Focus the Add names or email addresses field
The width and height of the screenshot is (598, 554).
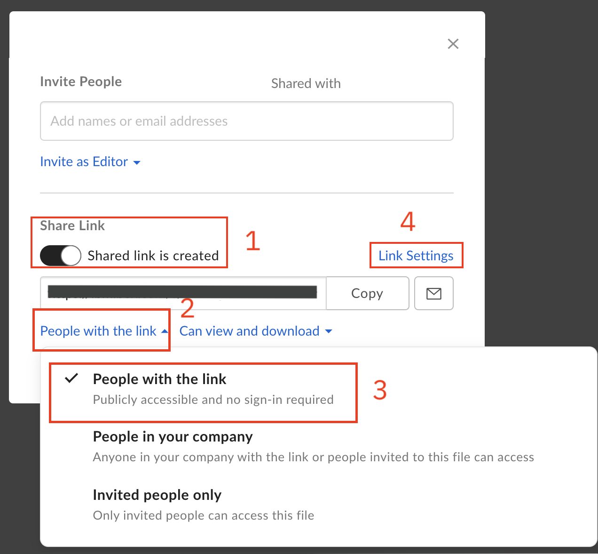click(246, 121)
